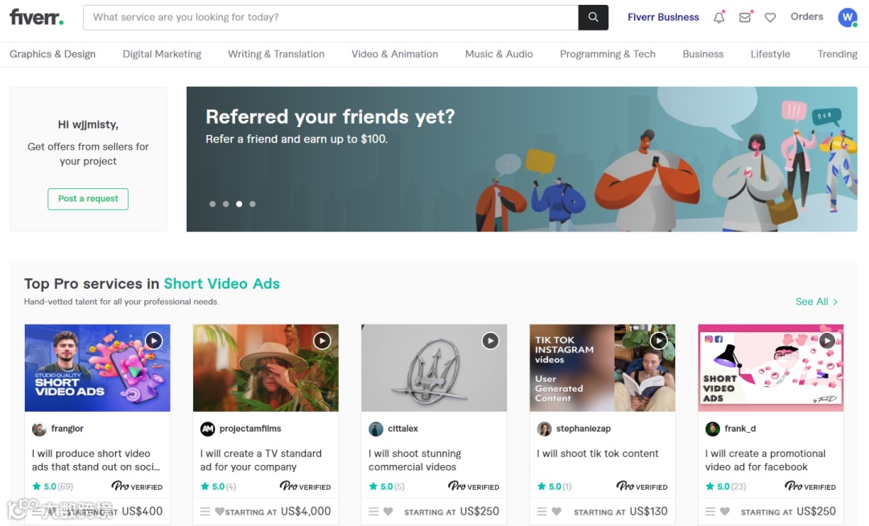Viewport: 869px width, 526px height.
Task: Open projectamfilms woman with hat thumbnail
Action: (266, 368)
